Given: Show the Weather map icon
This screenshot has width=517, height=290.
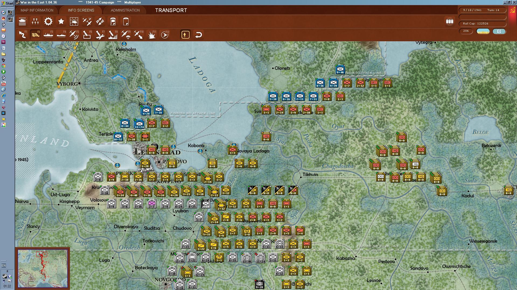Looking at the screenshot, I should (74, 21).
